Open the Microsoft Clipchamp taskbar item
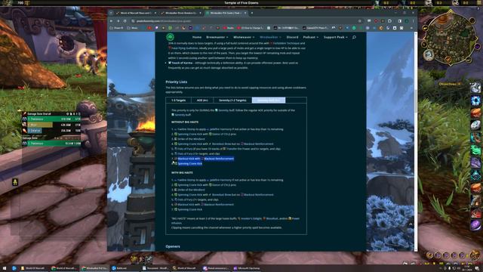The height and width of the screenshot is (272, 483). tap(247, 268)
